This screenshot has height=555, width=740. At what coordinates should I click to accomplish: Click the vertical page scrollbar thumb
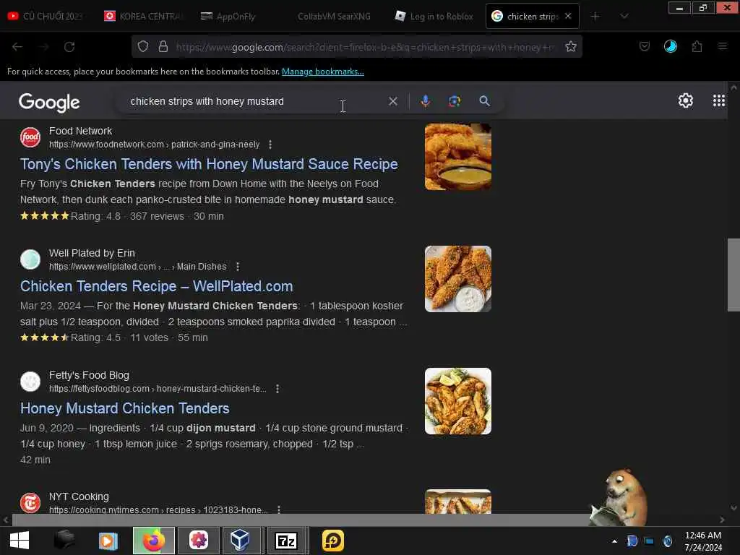pos(733,275)
